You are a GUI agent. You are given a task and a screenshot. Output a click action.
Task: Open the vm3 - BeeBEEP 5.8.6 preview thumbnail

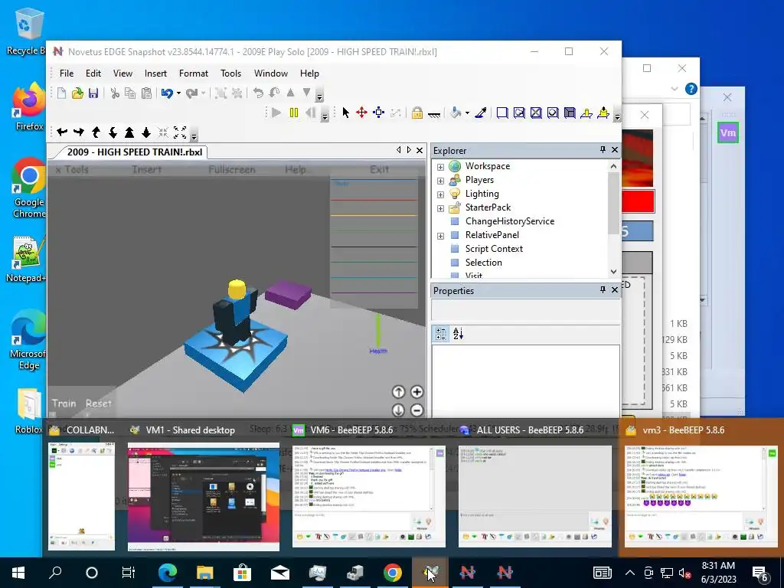(x=702, y=496)
